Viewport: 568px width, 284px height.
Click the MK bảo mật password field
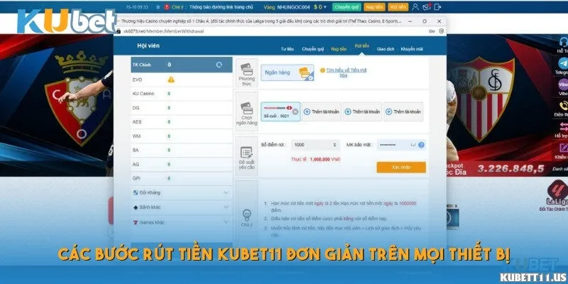pos(401,145)
